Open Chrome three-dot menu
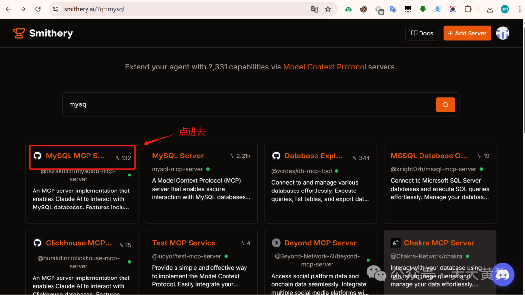 click(520, 9)
